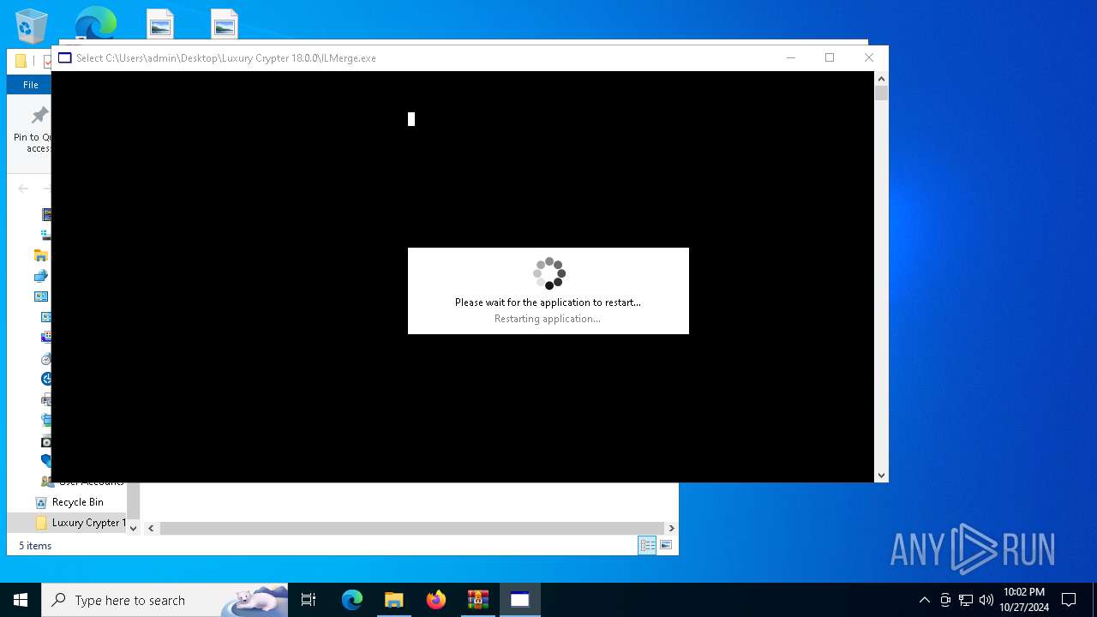Click the console window title bar icon

(x=65, y=58)
